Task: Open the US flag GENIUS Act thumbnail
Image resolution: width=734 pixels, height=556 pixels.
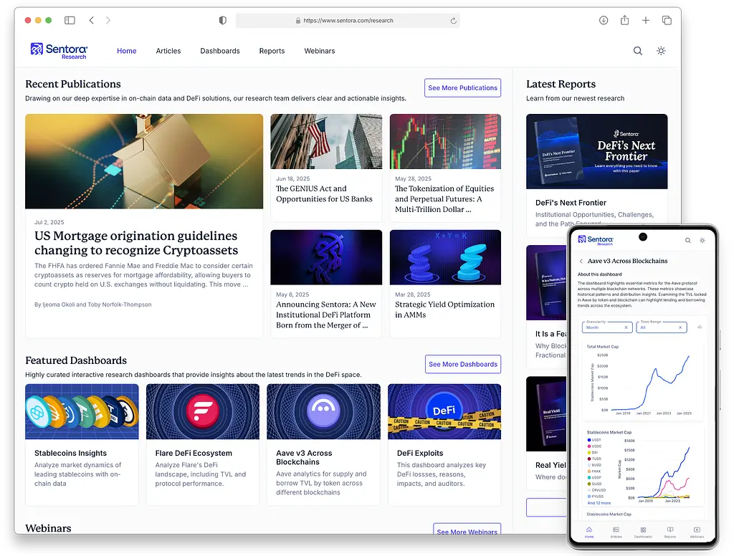Action: [326, 141]
